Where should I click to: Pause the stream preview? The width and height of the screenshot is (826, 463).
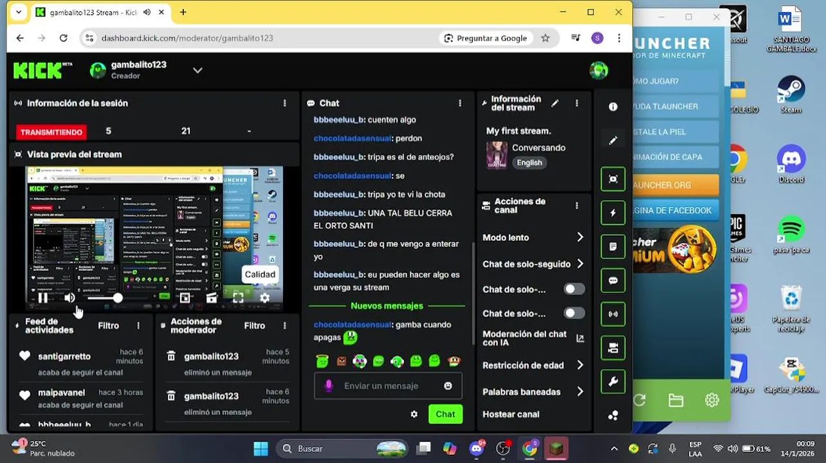pos(42,298)
